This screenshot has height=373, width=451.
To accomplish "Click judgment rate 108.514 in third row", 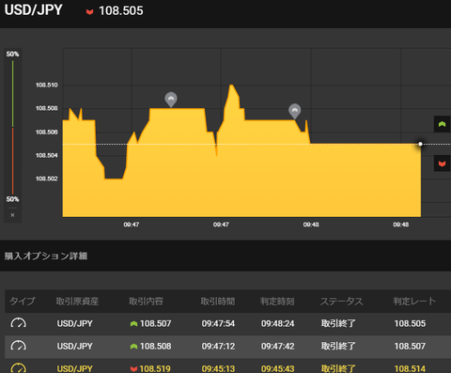I will pos(410,368).
